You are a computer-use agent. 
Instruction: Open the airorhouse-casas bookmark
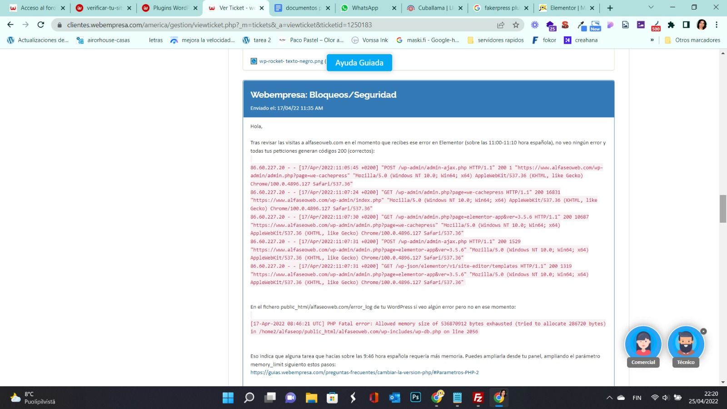pyautogui.click(x=103, y=40)
